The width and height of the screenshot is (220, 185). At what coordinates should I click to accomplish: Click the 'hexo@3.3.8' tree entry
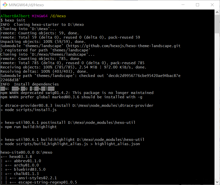tap(20, 157)
